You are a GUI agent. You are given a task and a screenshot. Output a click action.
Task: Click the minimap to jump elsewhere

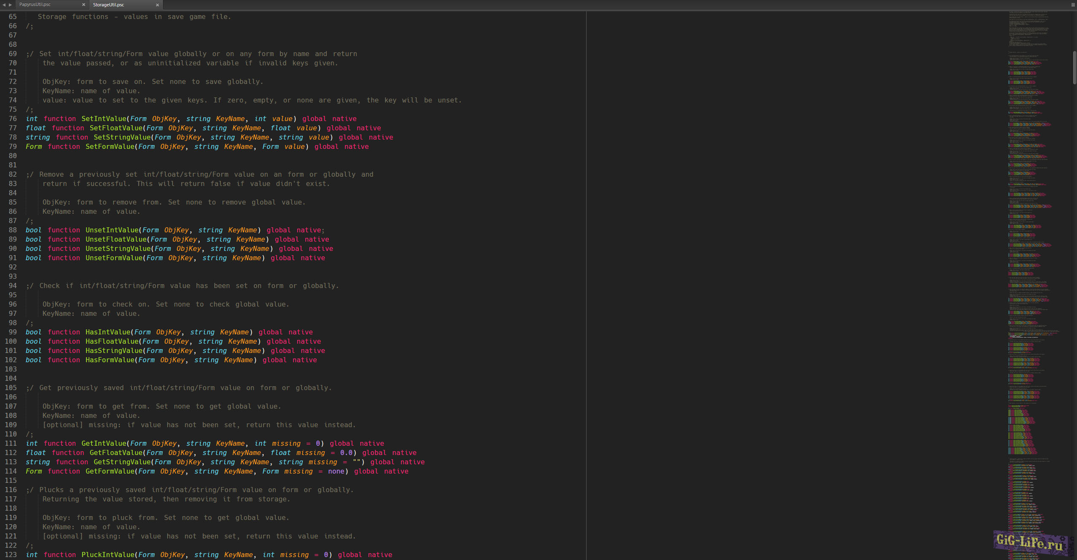[1029, 253]
